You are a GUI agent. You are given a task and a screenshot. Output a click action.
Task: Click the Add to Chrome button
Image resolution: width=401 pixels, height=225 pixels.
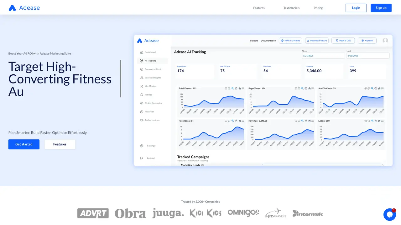[x=290, y=41]
